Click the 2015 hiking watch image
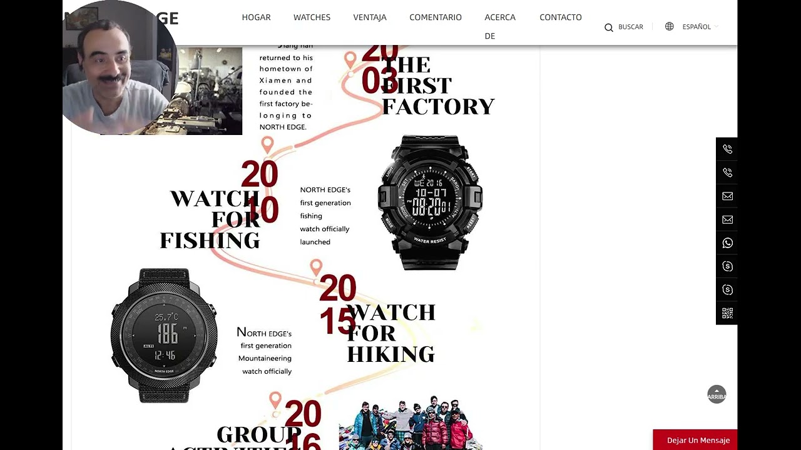Viewport: 801px width, 450px height. tap(164, 335)
